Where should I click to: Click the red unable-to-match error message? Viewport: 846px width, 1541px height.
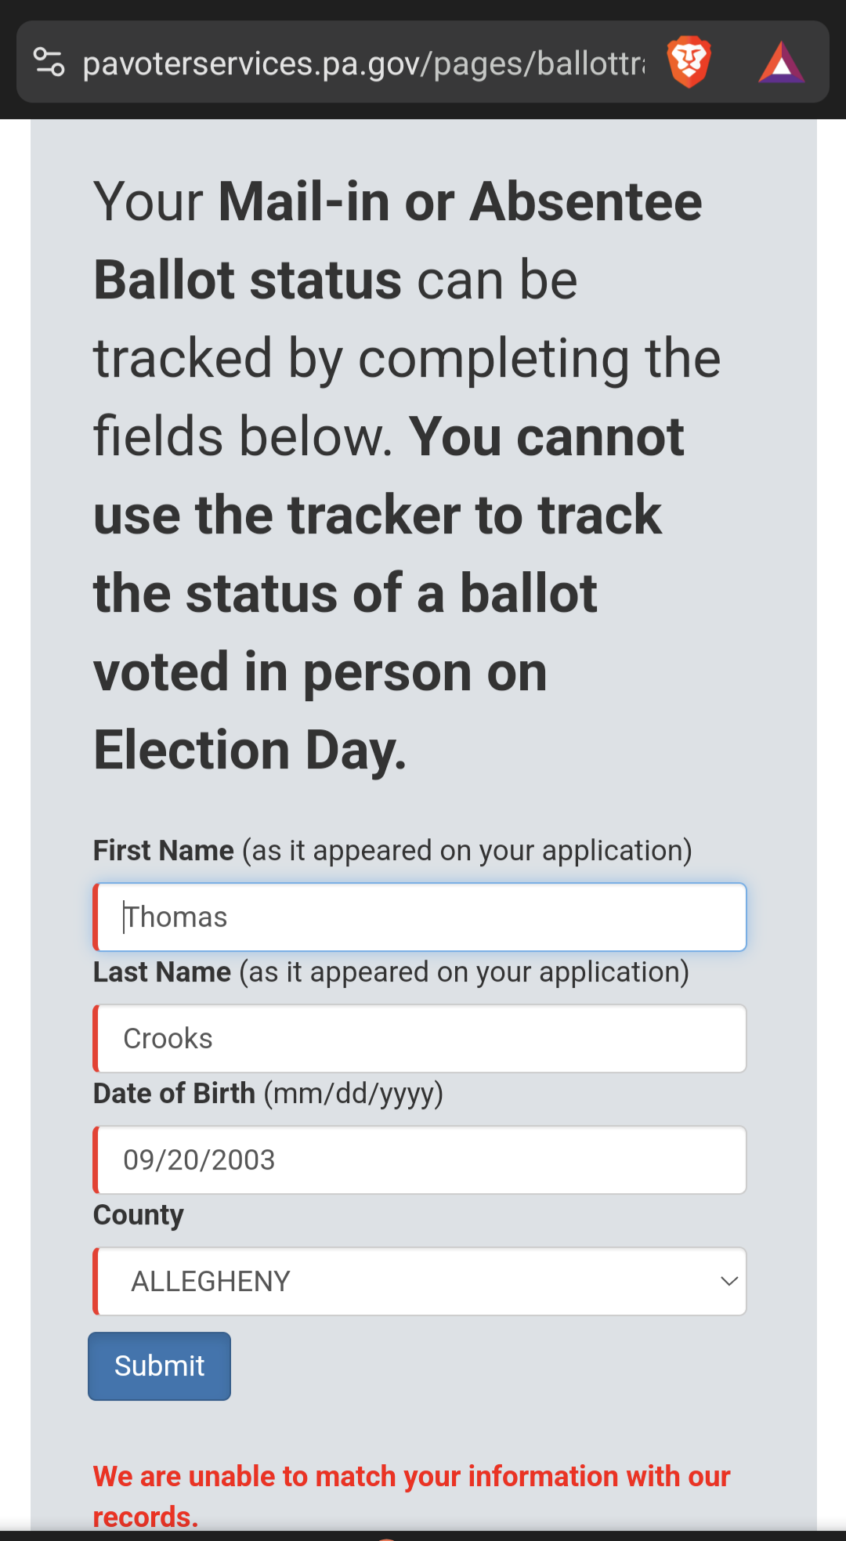pyautogui.click(x=411, y=1495)
